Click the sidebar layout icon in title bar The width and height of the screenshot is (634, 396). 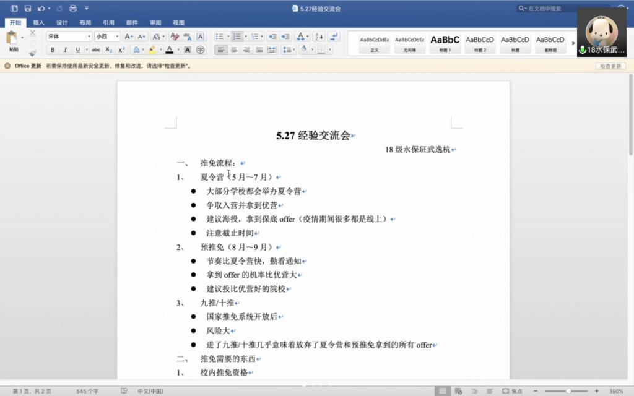pyautogui.click(x=14, y=8)
